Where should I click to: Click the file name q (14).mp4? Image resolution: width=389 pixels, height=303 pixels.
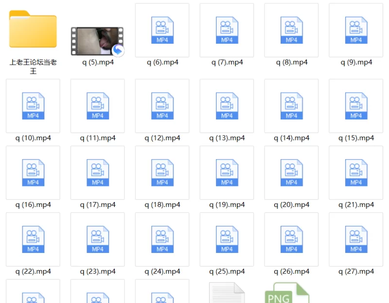(x=292, y=138)
